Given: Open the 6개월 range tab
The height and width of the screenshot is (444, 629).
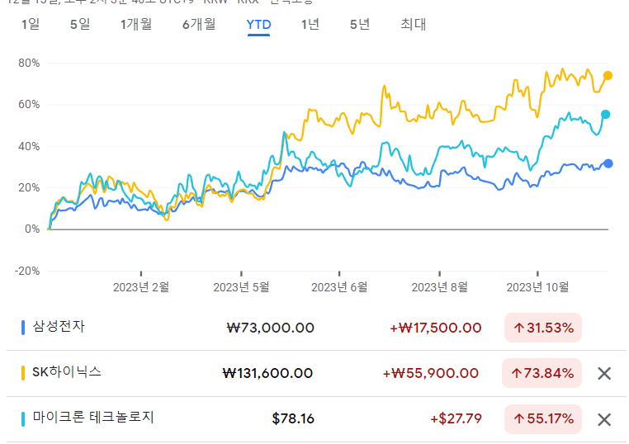Looking at the screenshot, I should coord(199,25).
